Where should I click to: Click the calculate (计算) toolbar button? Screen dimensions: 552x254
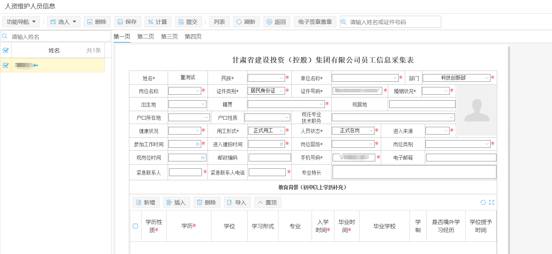tap(158, 22)
